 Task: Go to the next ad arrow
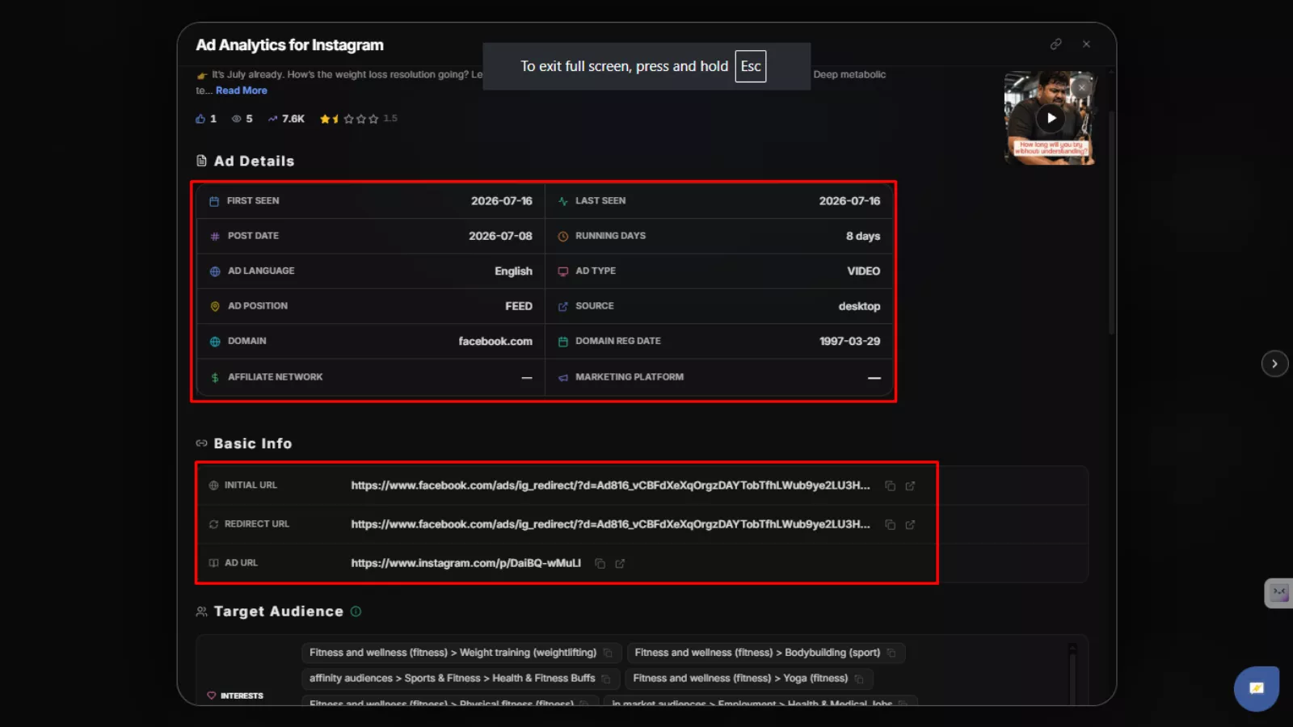coord(1274,363)
